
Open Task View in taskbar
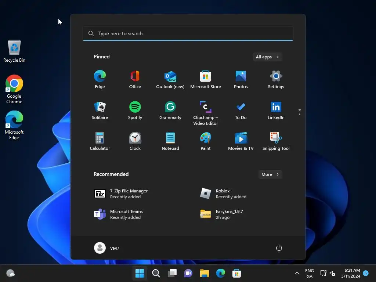172,273
